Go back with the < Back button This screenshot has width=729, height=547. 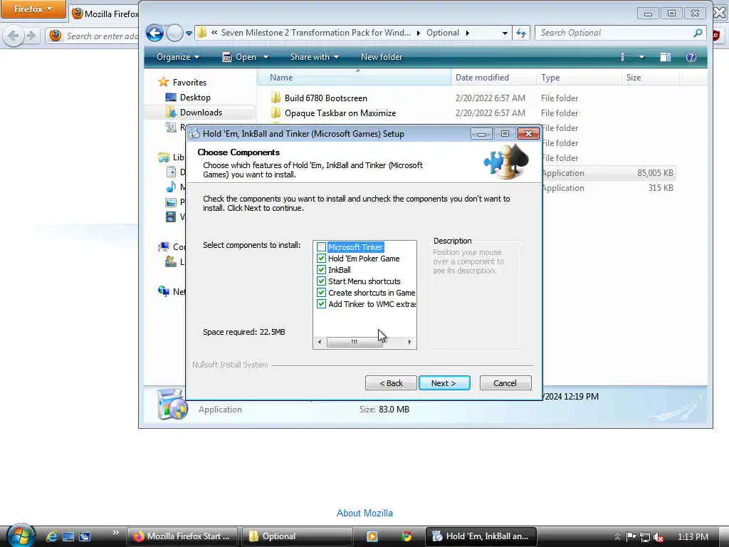(391, 382)
